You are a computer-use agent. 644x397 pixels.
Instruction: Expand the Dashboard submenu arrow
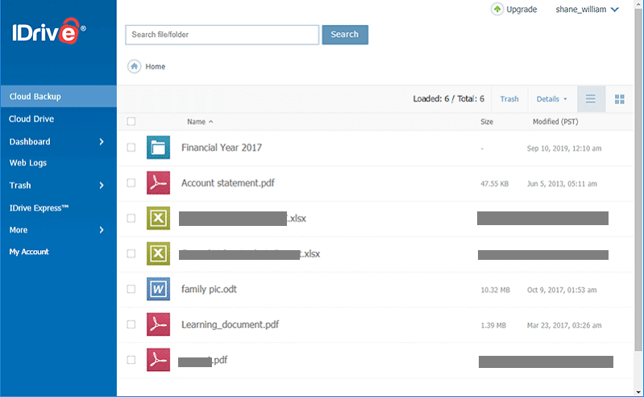pos(102,142)
